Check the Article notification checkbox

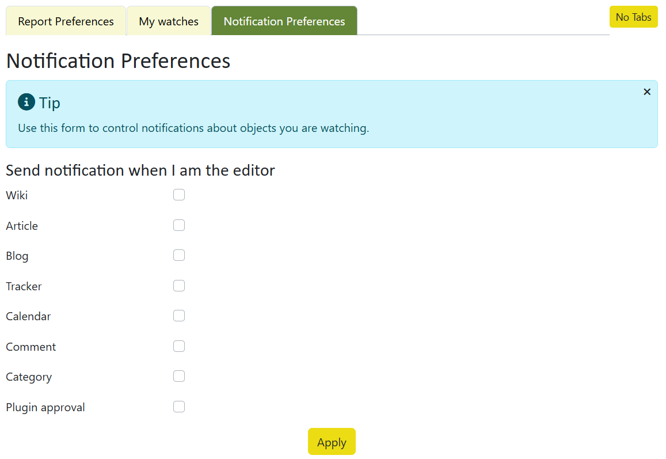[x=179, y=225]
